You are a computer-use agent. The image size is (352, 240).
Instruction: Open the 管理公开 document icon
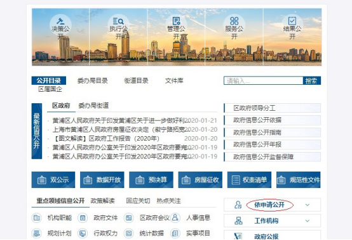tap(176, 22)
